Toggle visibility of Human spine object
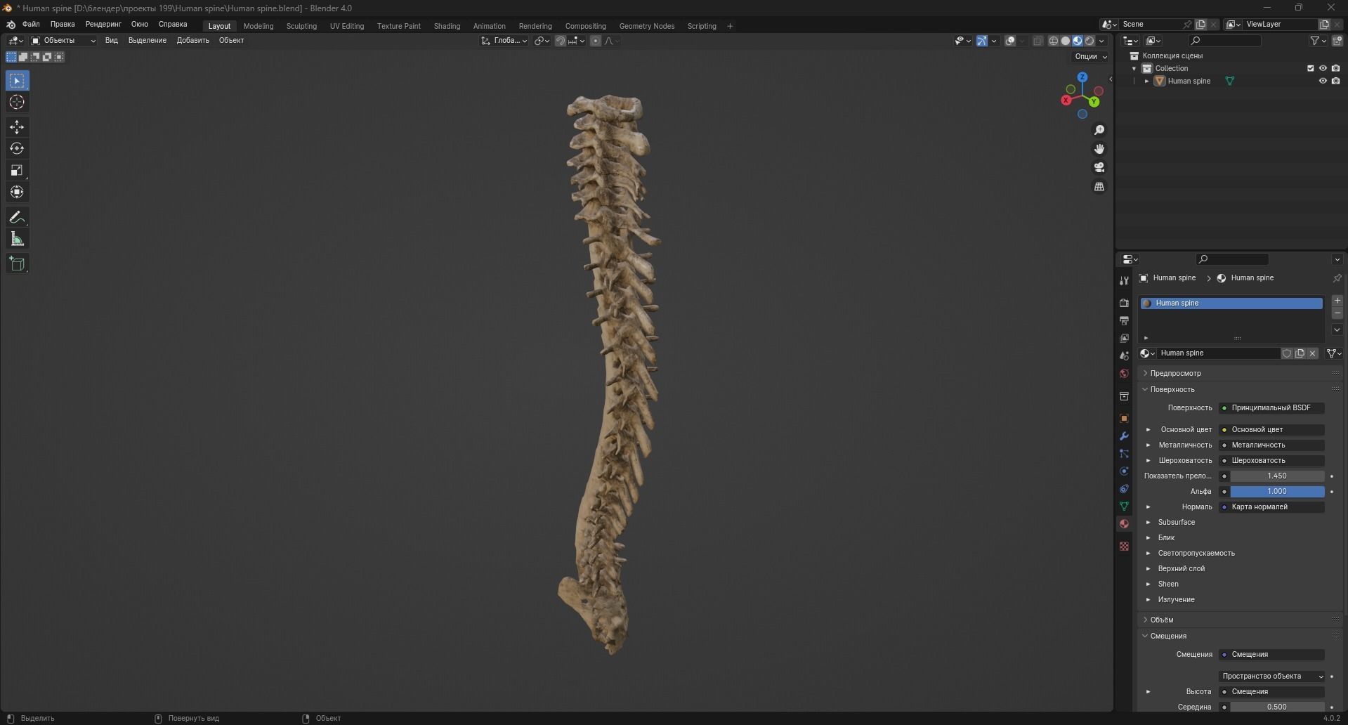Viewport: 1348px width, 725px height. [1324, 81]
